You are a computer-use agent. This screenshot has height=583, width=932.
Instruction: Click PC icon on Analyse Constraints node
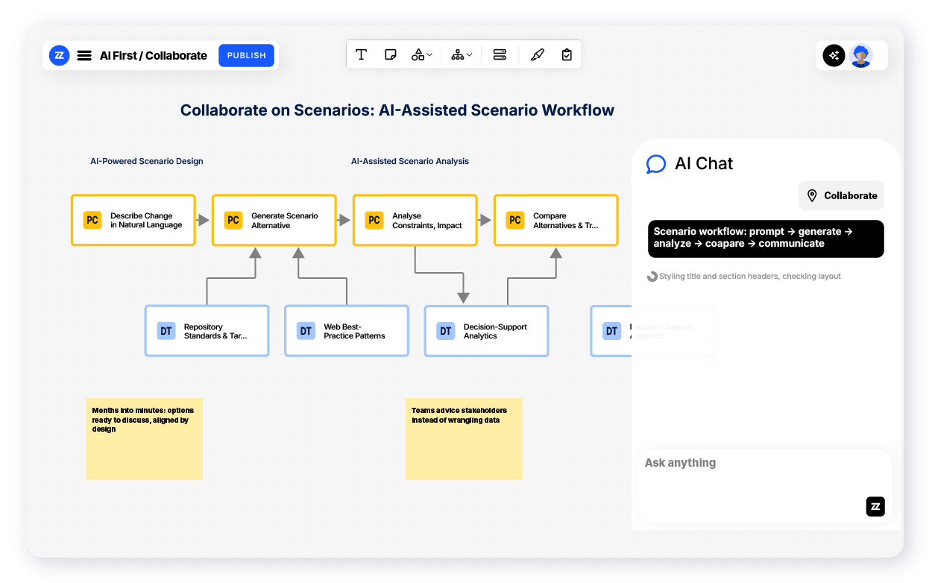pyautogui.click(x=374, y=220)
